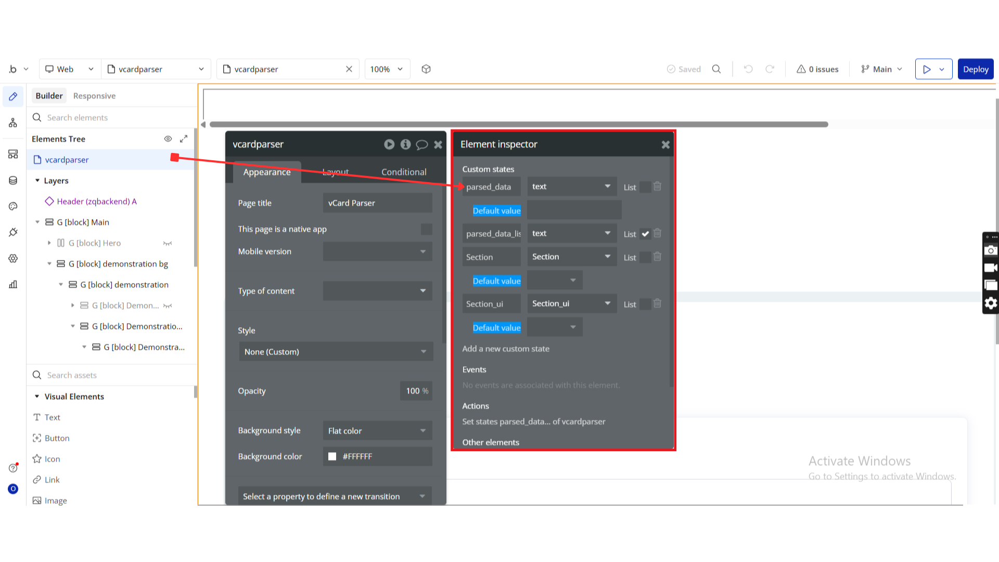Click the Deploy button
The image size is (999, 562).
[x=975, y=69]
